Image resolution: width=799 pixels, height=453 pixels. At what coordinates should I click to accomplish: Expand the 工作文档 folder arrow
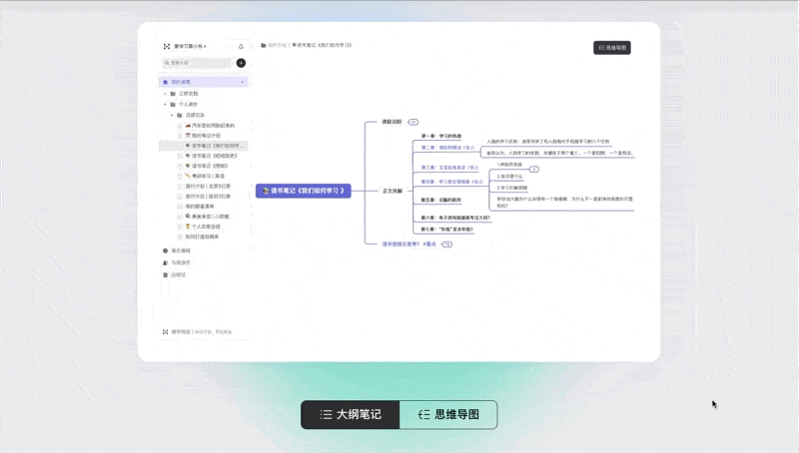[165, 94]
